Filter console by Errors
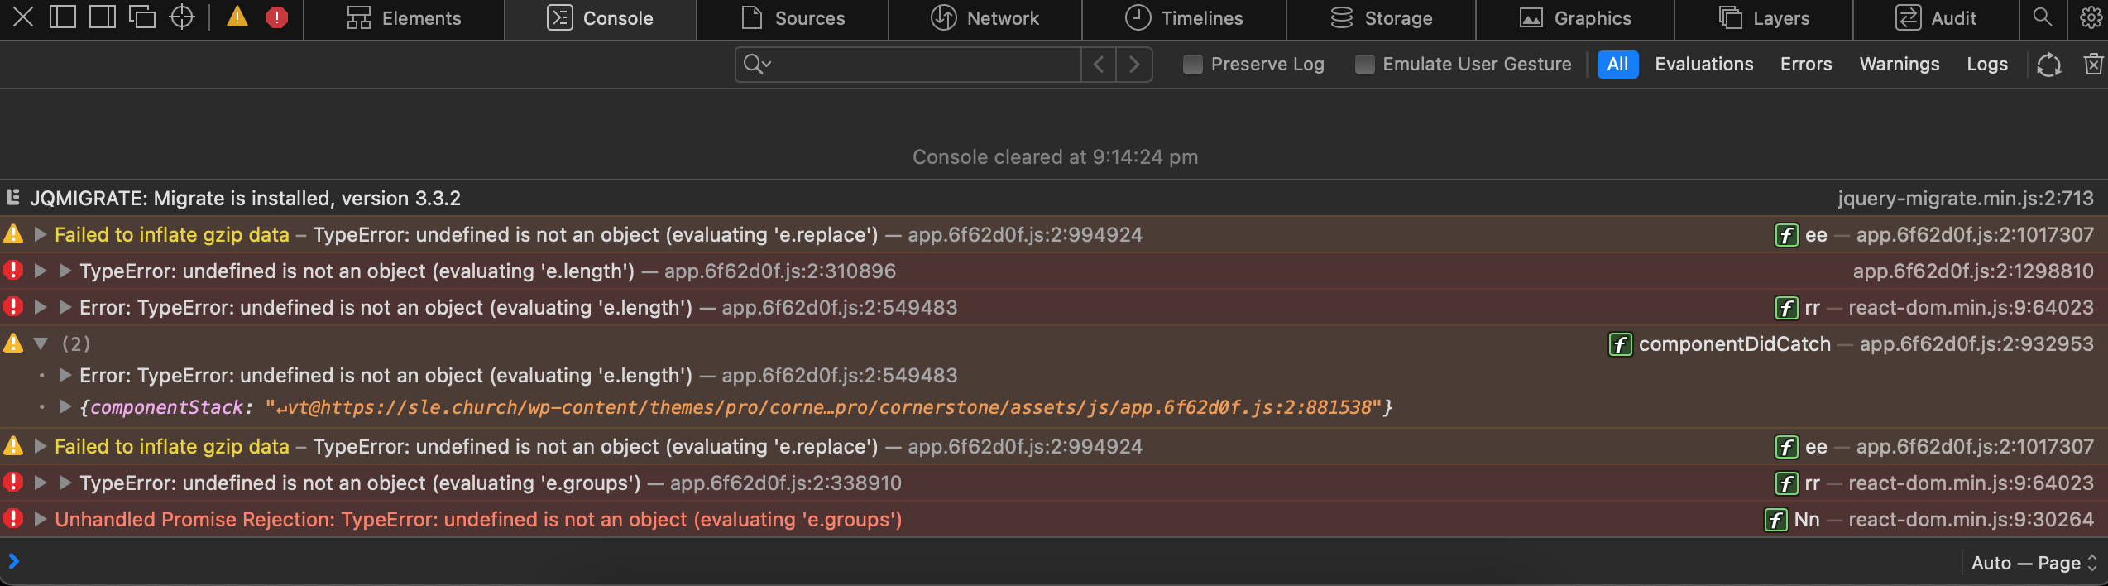The height and width of the screenshot is (586, 2108). point(1805,64)
